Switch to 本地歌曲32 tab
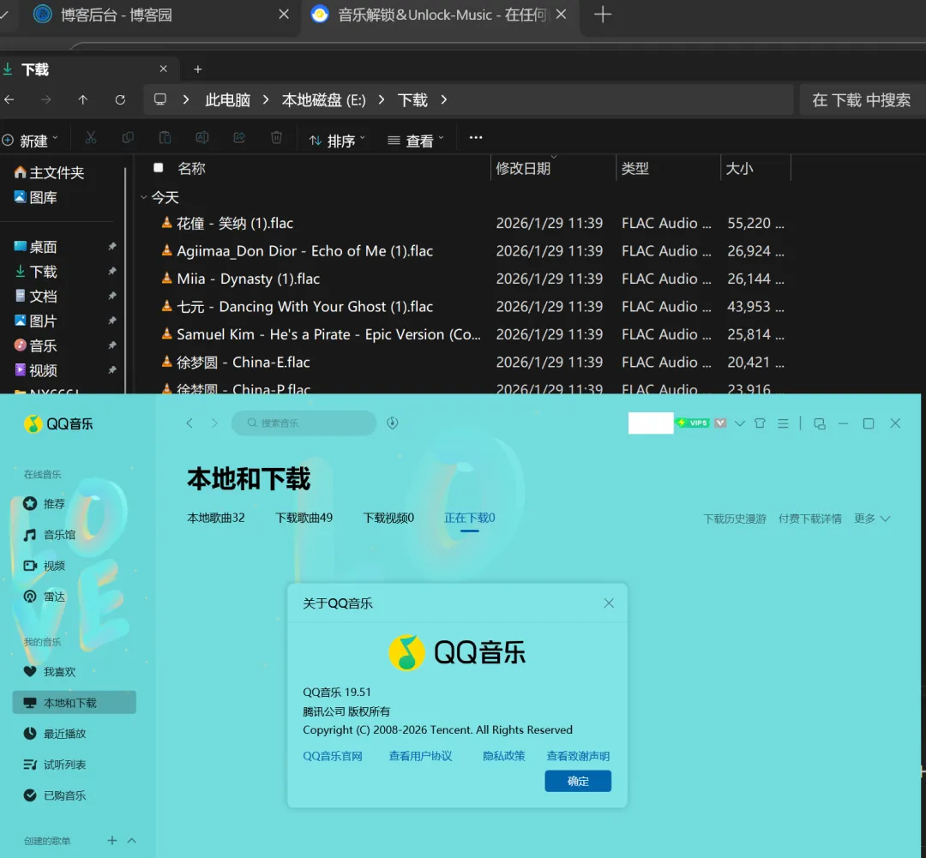 pos(215,518)
